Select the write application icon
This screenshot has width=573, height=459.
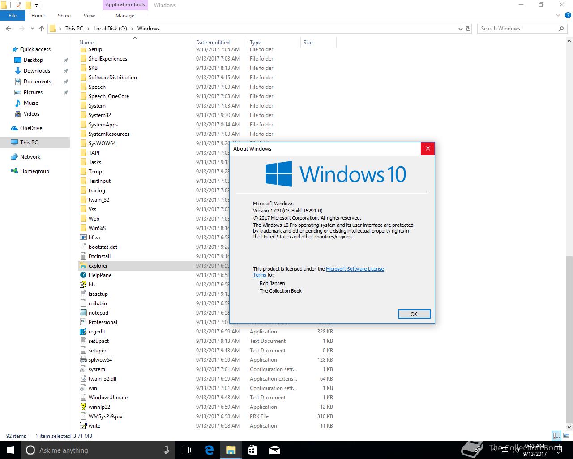(83, 426)
